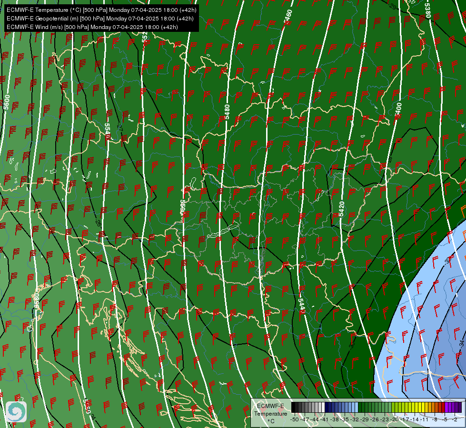This screenshot has height=428, width=466.
Task: Click the -17 legend tick label
Action: 405,419
